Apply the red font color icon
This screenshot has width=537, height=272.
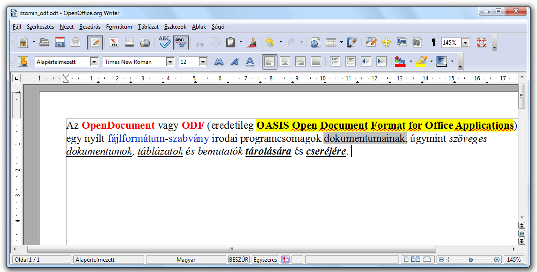[400, 62]
